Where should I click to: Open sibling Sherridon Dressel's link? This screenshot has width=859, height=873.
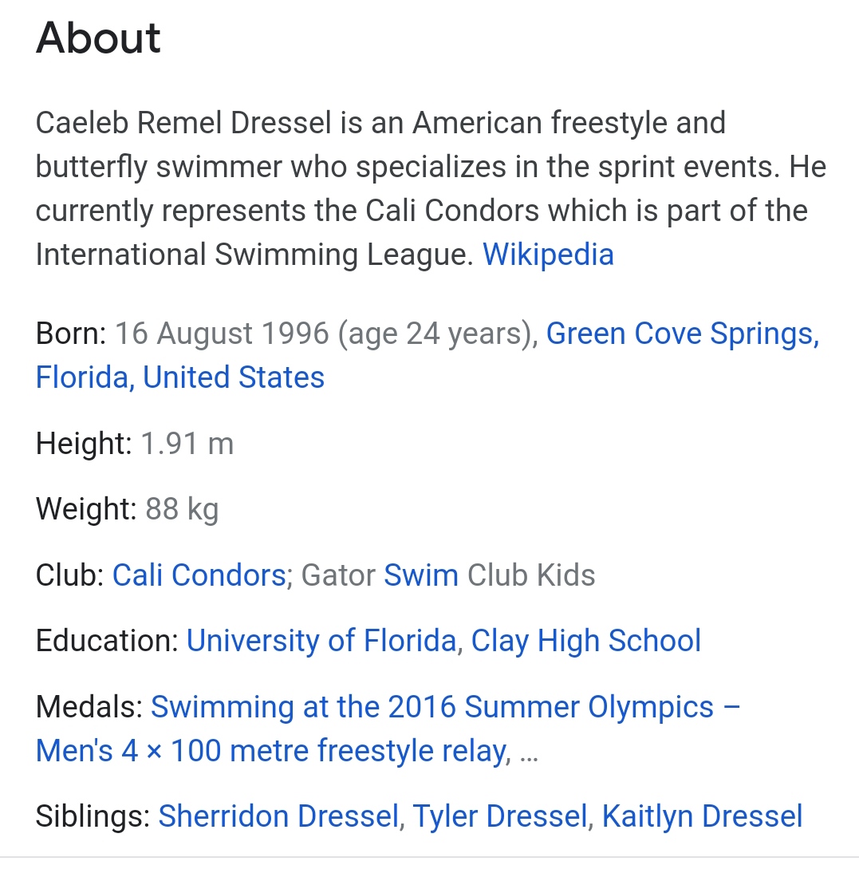[278, 816]
